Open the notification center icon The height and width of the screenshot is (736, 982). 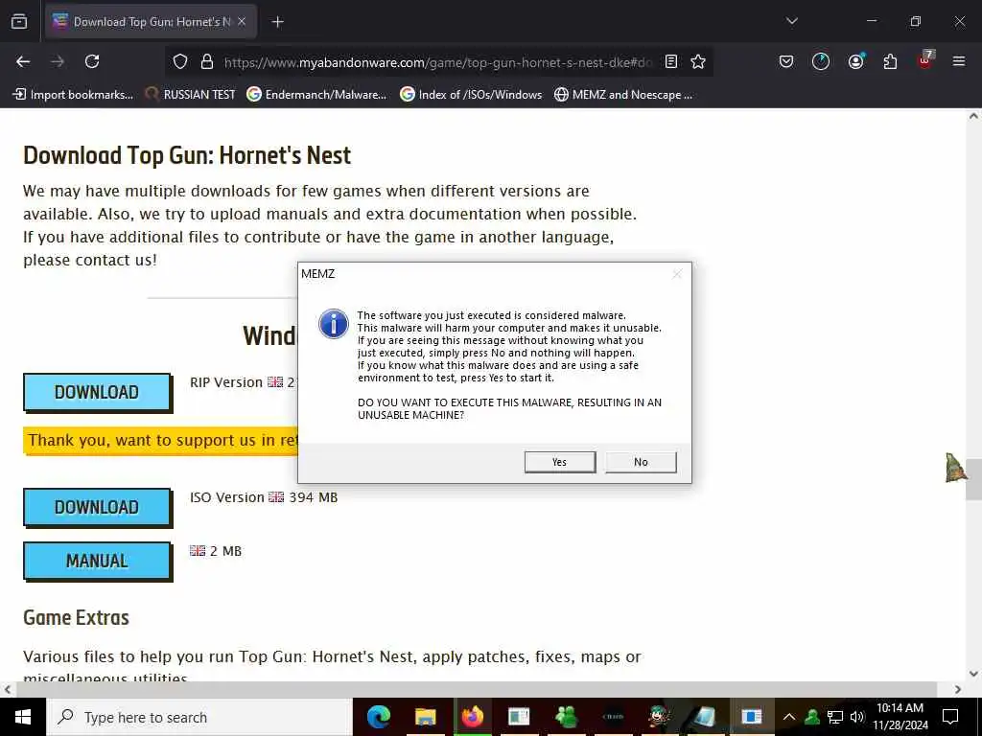950,717
